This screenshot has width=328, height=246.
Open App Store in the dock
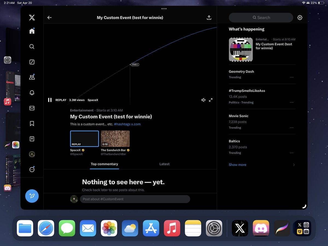click(x=151, y=228)
